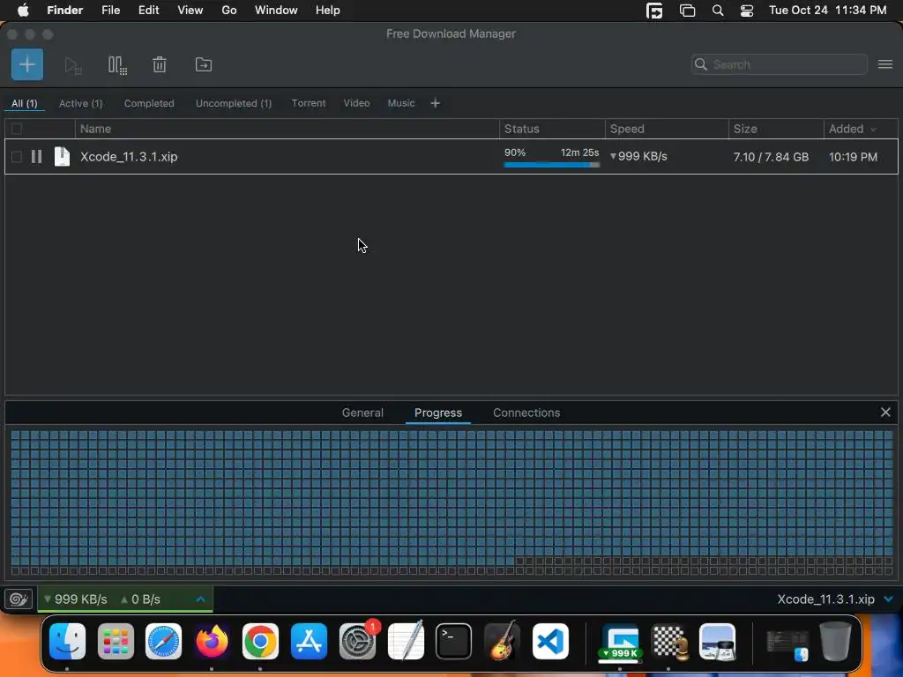
Task: Tick the select all downloads checkbox
Action: tap(17, 129)
